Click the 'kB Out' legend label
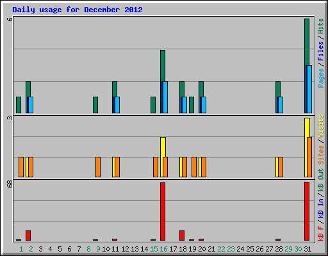Viewport: 328px width, 256px height. pyautogui.click(x=321, y=180)
